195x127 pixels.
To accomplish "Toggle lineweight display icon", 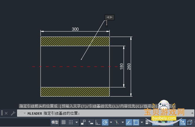I will (x=148, y=122).
